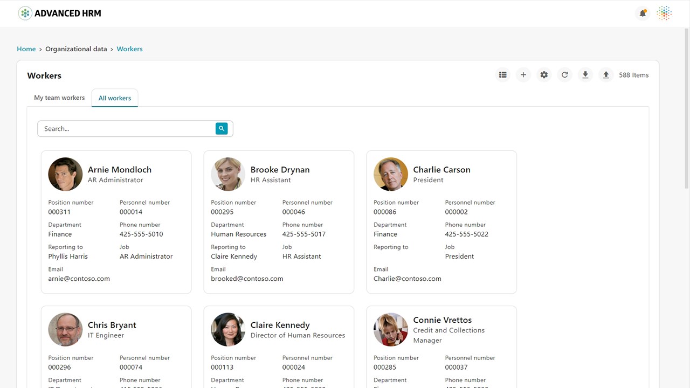Click phone number 425-555-5017
This screenshot has width=690, height=388.
304,234
